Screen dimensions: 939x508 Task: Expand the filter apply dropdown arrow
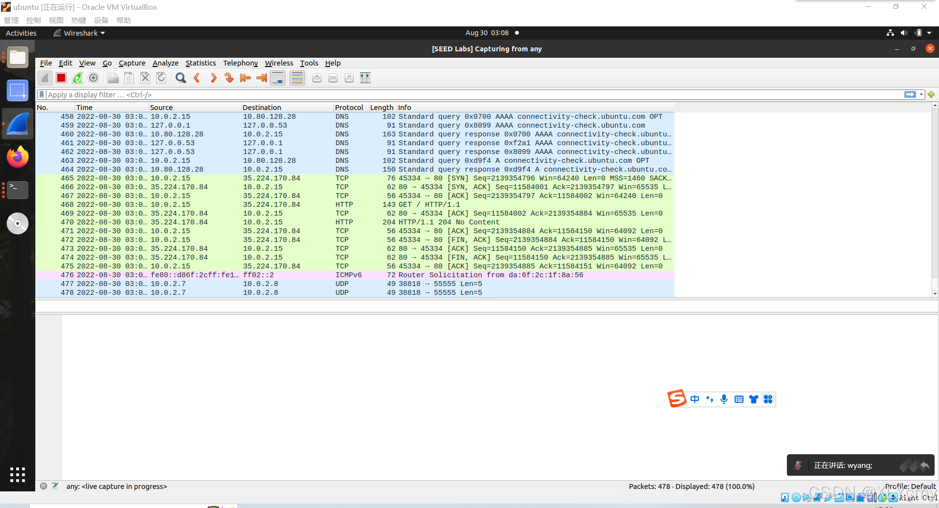(x=921, y=94)
